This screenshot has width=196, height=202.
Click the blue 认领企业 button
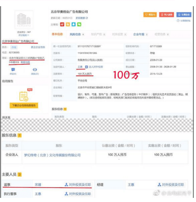point(184,15)
